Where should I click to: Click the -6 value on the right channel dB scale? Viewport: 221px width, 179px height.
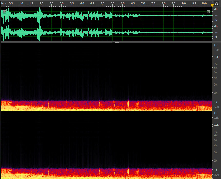click(x=216, y=37)
